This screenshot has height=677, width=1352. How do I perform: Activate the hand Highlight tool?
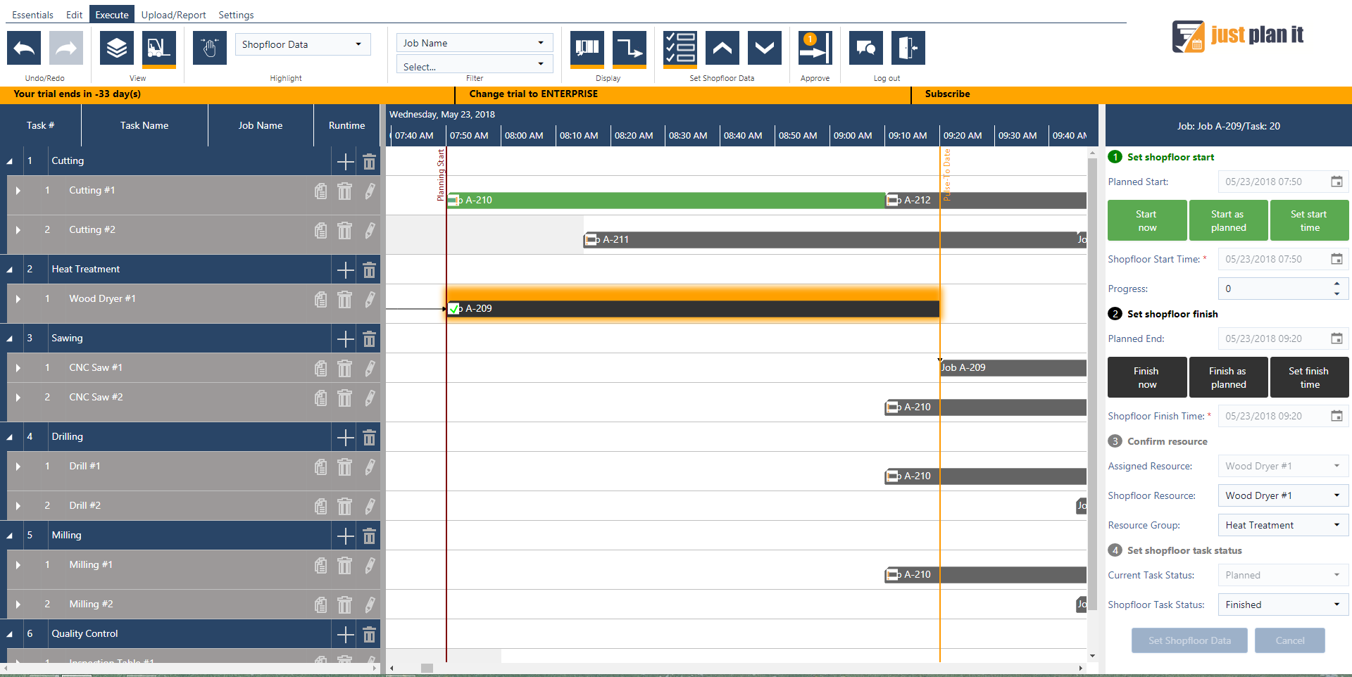pyautogui.click(x=209, y=47)
